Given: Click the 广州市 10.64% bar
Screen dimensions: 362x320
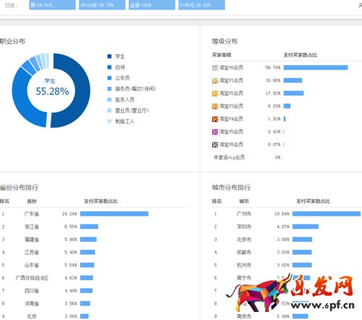Looking at the screenshot, I should pos(327,214).
